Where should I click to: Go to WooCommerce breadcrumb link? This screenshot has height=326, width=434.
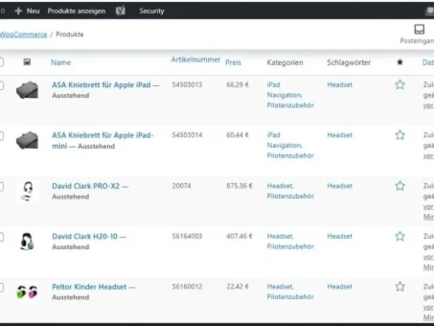click(23, 34)
